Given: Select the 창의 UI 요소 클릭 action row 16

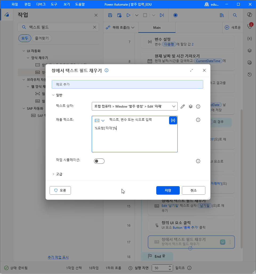Looking at the screenshot, I should pos(191,225).
